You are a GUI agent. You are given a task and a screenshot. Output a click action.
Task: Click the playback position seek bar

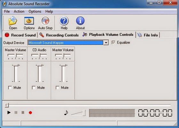[x=88, y=105]
